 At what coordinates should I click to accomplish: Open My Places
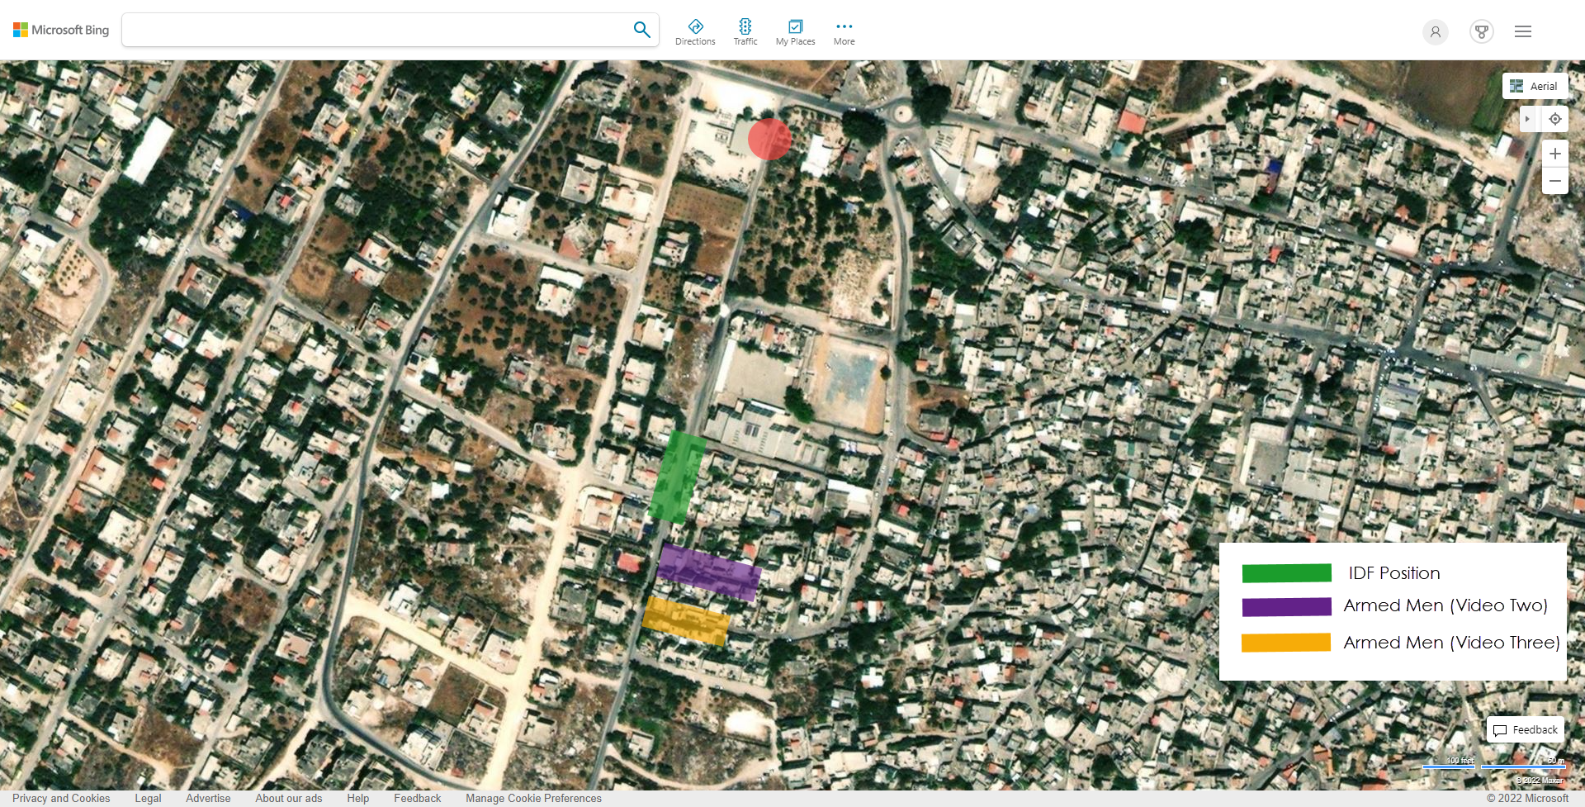click(795, 31)
